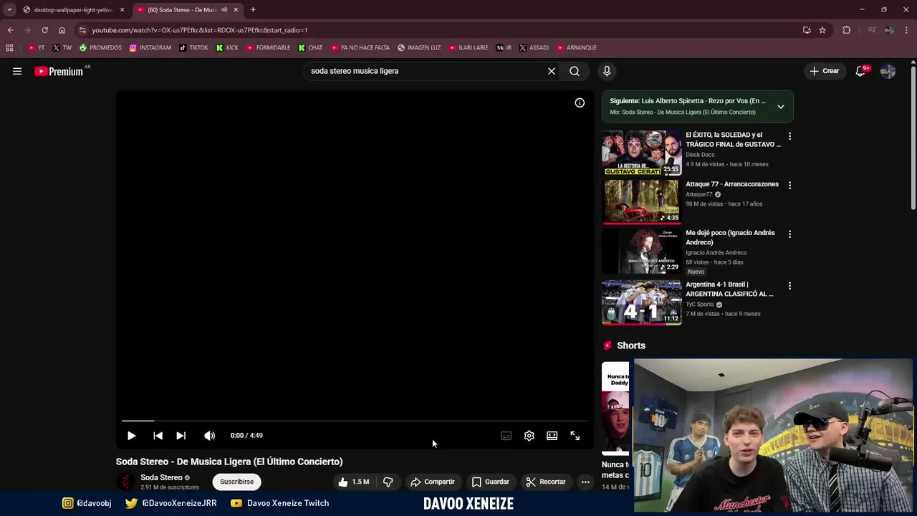Click the Compartir share button
Screen dimensions: 917x516
432,482
